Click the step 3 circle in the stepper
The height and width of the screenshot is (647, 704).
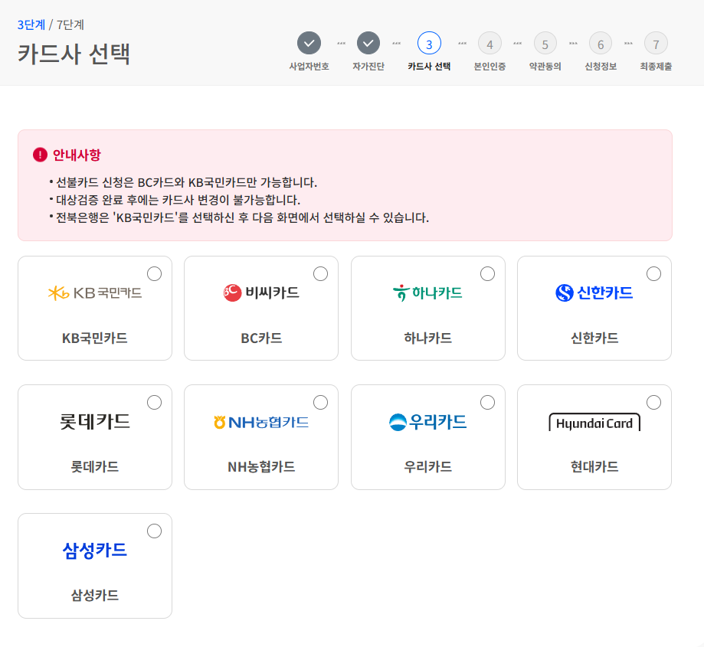[x=429, y=44]
